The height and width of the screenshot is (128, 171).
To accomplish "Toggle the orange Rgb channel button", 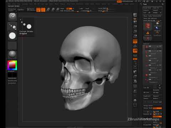I will [69, 9].
